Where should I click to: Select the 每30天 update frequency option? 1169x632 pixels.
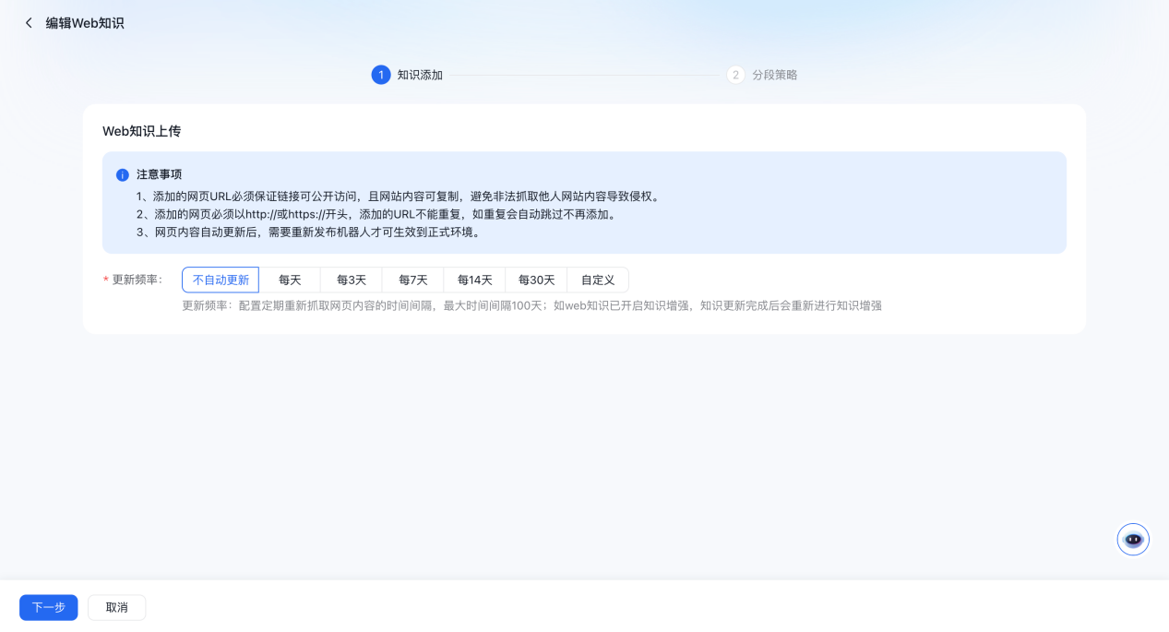[536, 280]
